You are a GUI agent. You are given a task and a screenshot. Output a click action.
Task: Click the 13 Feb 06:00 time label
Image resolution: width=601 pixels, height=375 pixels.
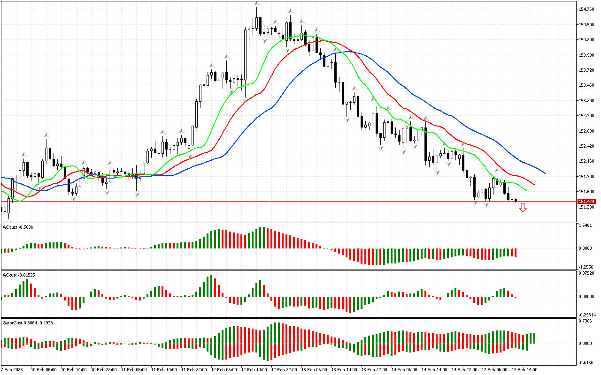pos(315,369)
